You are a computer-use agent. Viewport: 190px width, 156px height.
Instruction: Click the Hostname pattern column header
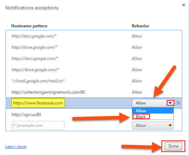tap(29, 26)
